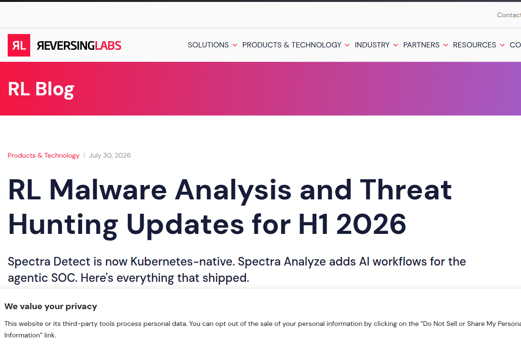
Task: Expand the chevron beside Industry
Action: [395, 45]
